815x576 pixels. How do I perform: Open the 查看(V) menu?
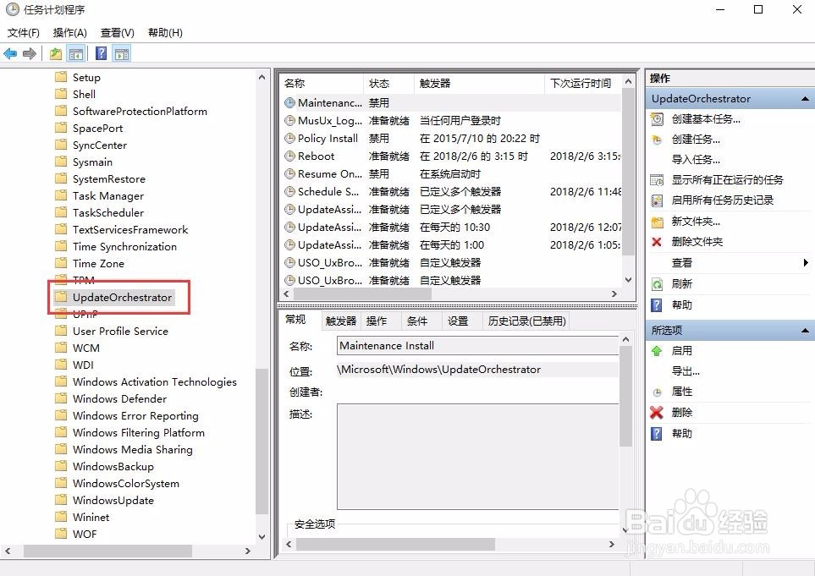click(118, 33)
